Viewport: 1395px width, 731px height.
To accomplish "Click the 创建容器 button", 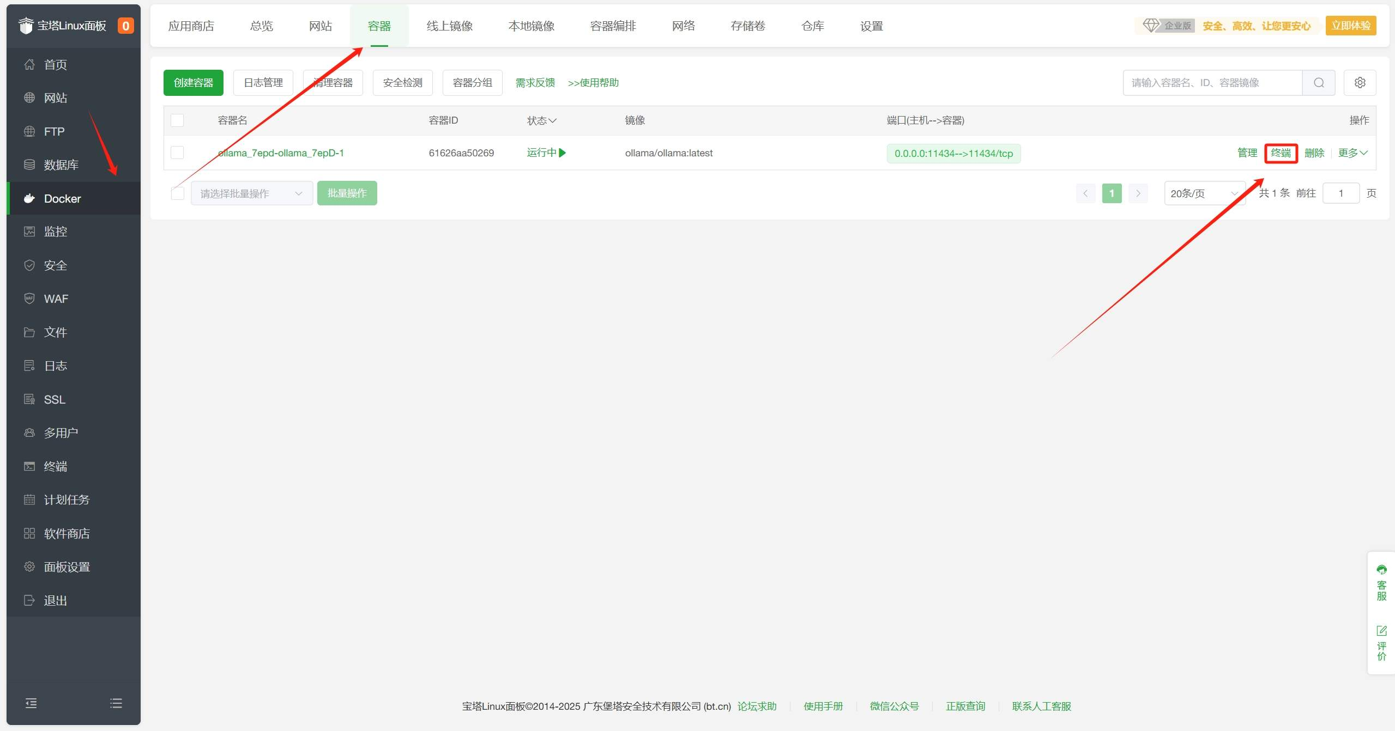I will (x=193, y=83).
